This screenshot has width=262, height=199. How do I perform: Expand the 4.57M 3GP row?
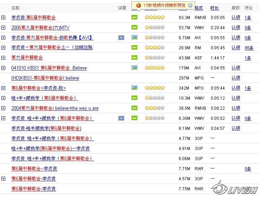pos(3,179)
